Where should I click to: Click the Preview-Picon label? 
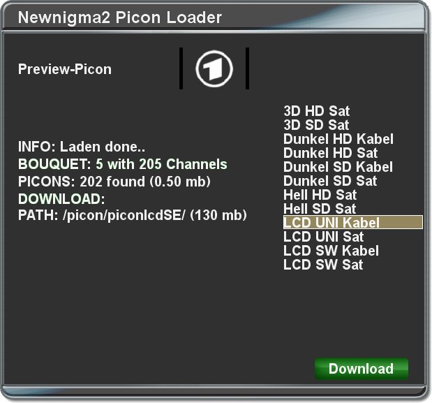click(x=65, y=69)
